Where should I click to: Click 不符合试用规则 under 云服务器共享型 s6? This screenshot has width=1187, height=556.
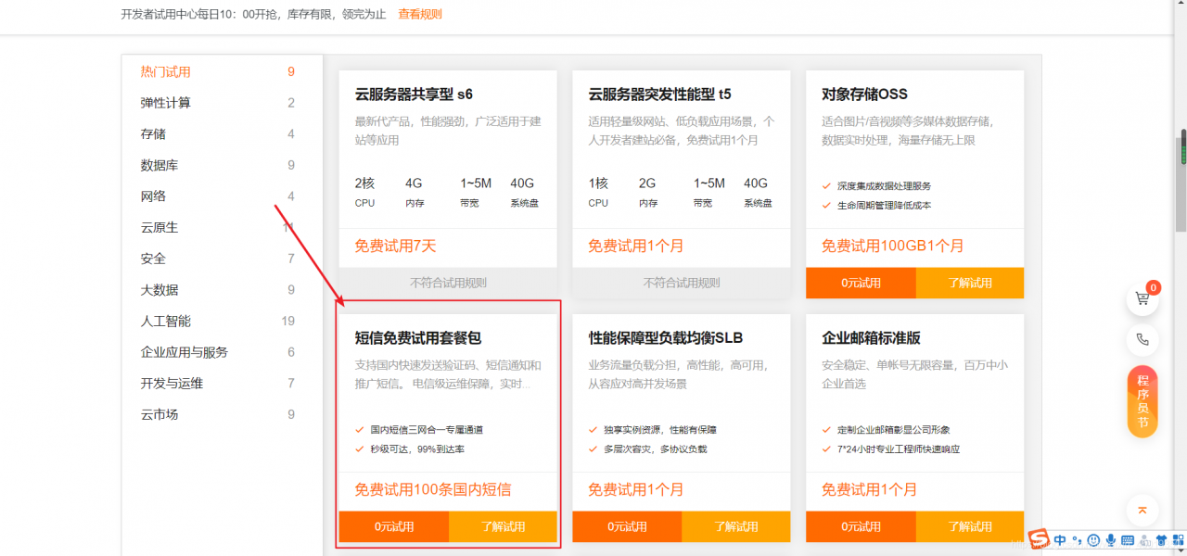[x=448, y=283]
